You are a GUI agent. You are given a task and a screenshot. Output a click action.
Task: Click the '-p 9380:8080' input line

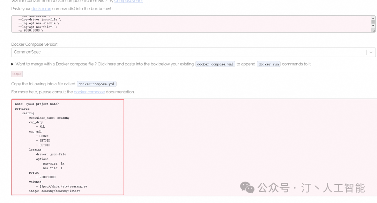point(31,30)
